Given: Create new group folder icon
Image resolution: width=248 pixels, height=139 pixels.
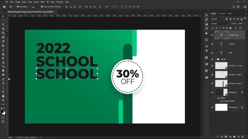Looking at the screenshot, I should [x=234, y=137].
